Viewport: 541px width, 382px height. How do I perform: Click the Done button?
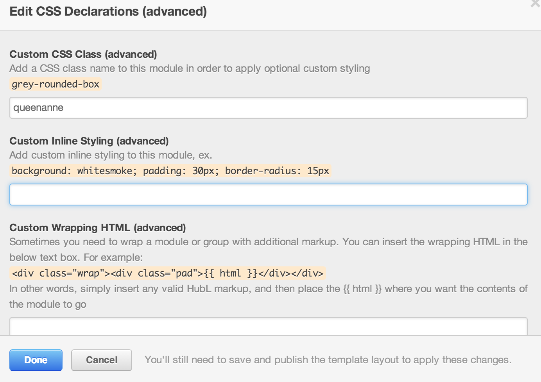[x=36, y=360]
